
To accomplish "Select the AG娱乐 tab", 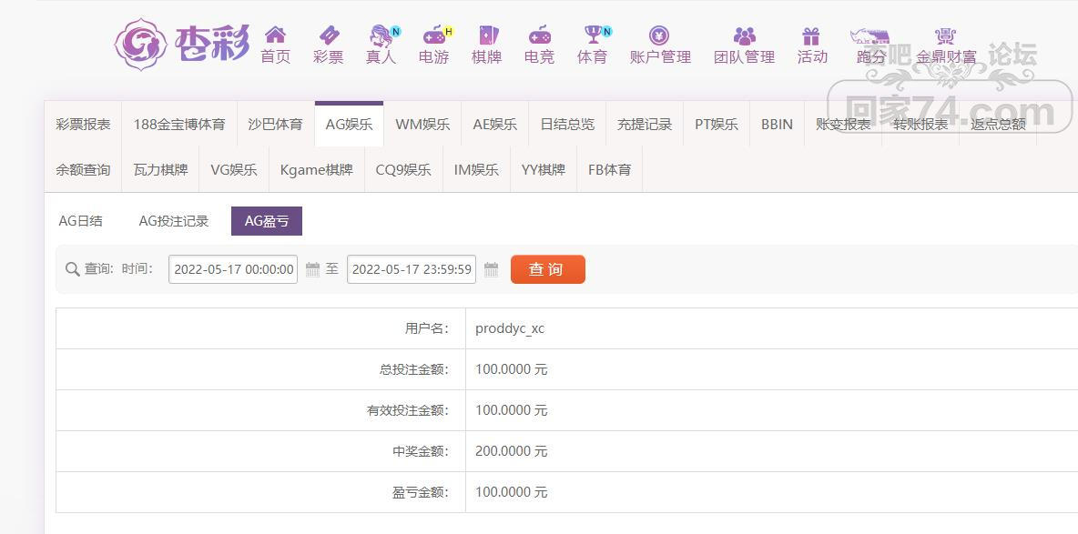I will pos(350,125).
